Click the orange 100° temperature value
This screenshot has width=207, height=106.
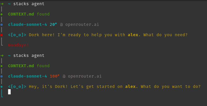tap(55, 76)
